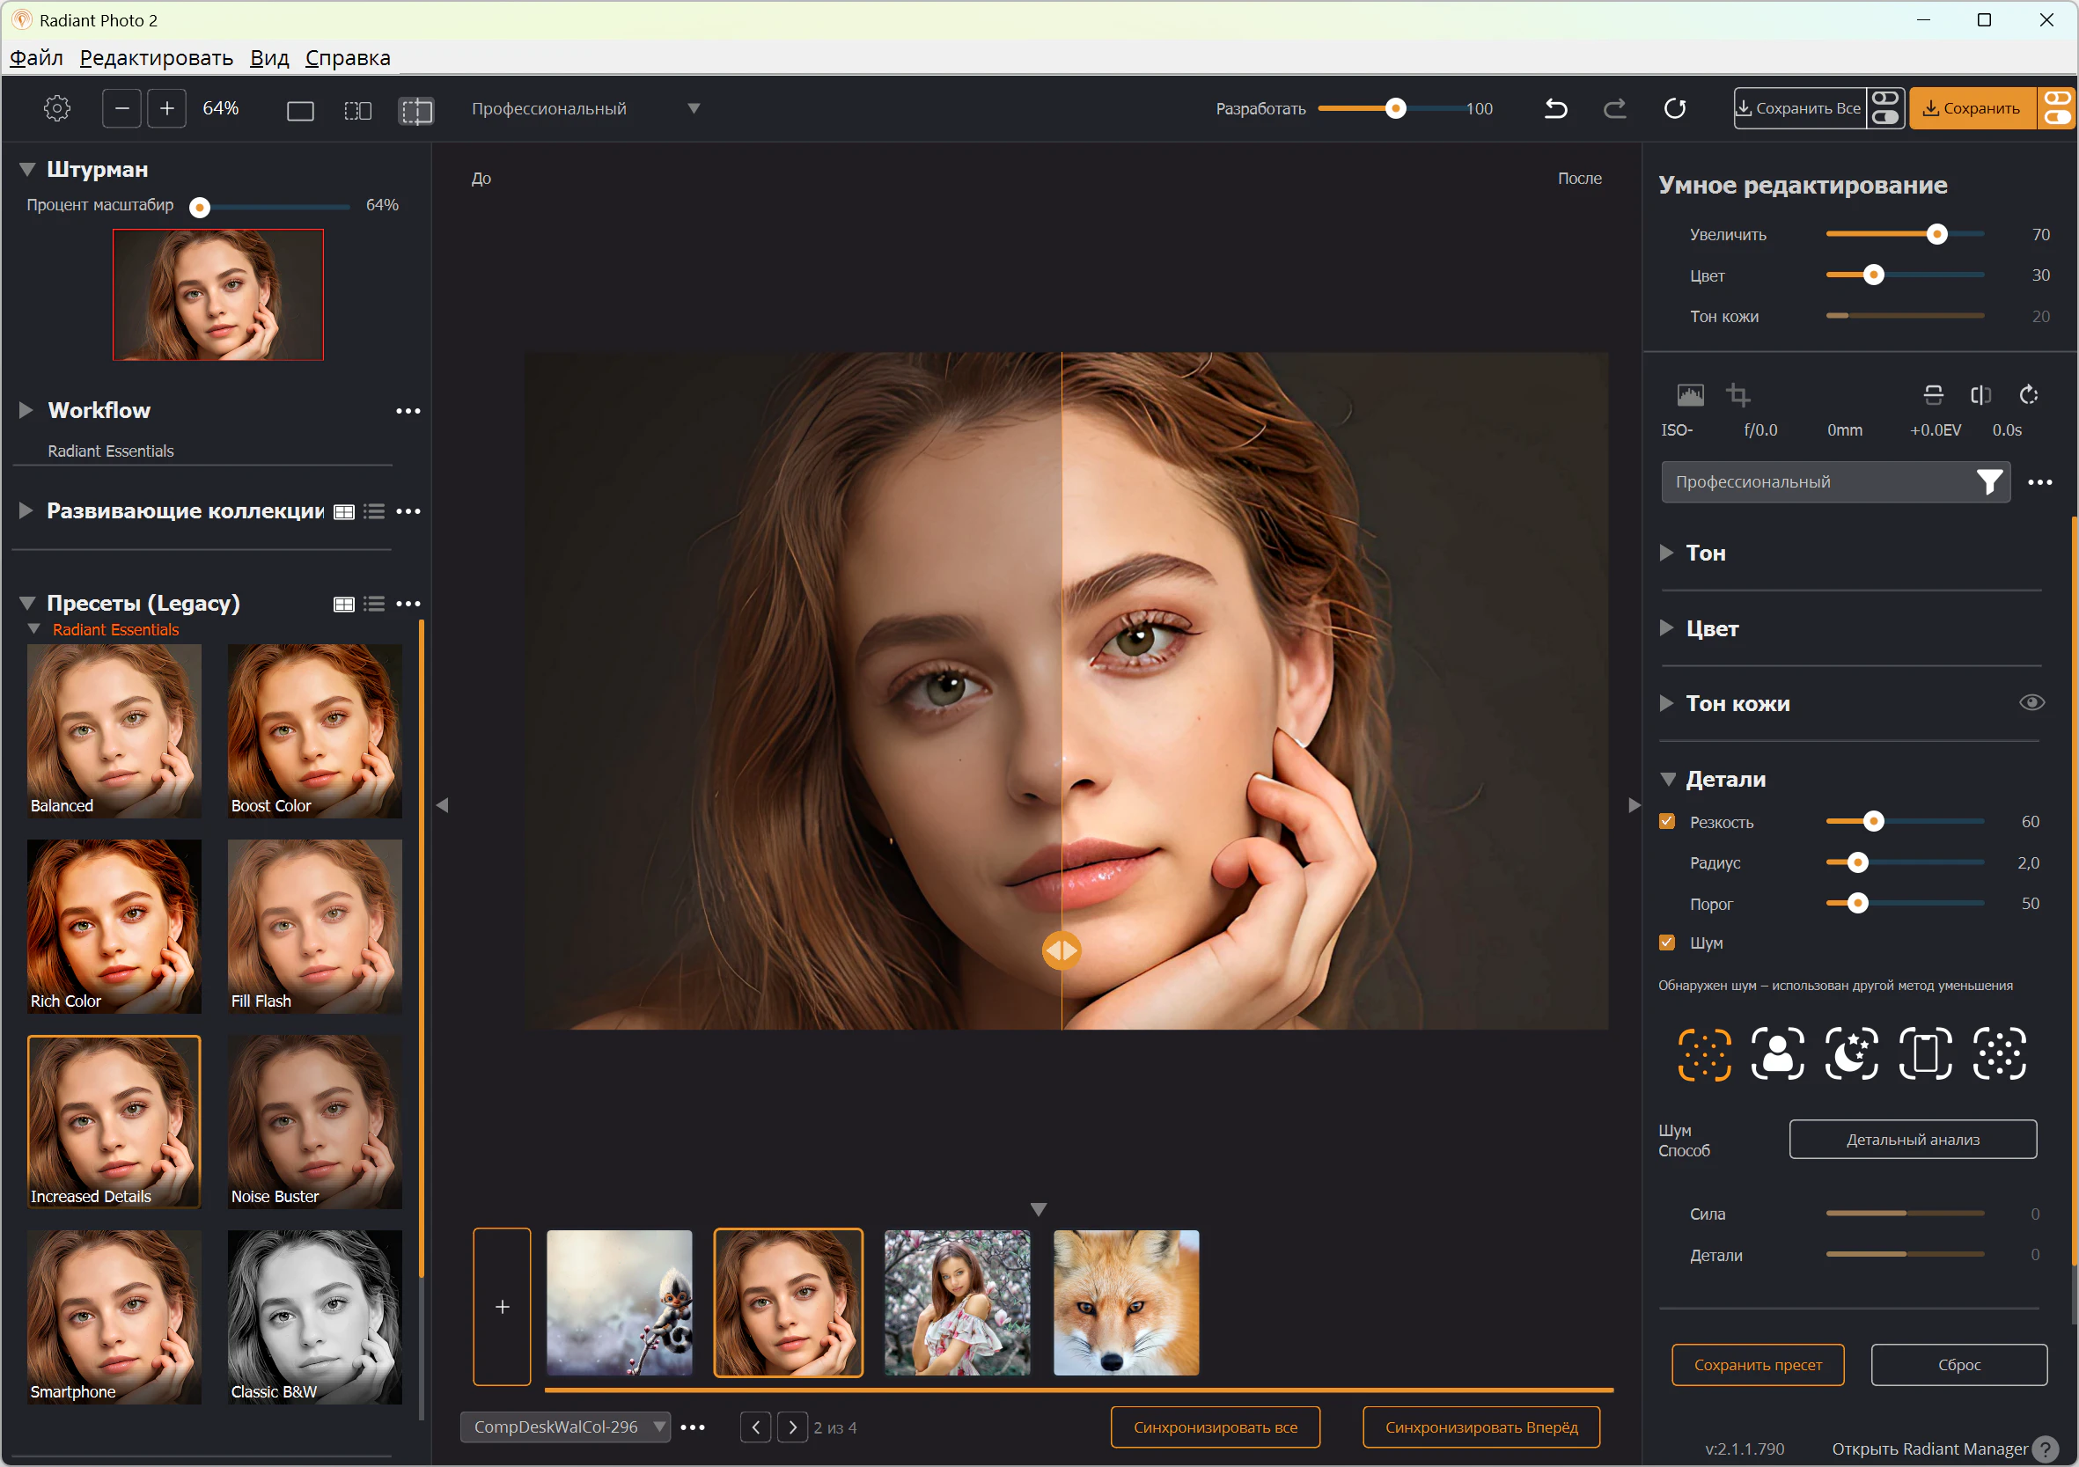Disable the Шум checkbox

(x=1667, y=943)
